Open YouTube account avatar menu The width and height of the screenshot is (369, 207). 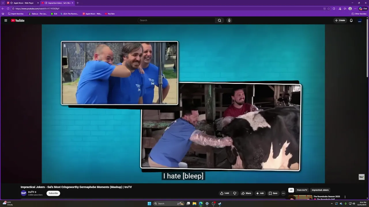[360, 20]
